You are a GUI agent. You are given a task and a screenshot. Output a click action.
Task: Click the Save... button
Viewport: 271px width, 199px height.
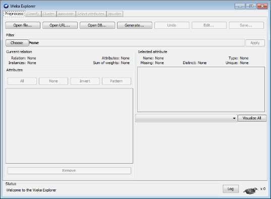[x=246, y=25]
